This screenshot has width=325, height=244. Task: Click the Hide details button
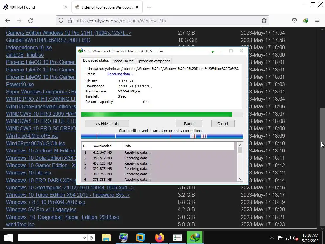click(x=107, y=124)
